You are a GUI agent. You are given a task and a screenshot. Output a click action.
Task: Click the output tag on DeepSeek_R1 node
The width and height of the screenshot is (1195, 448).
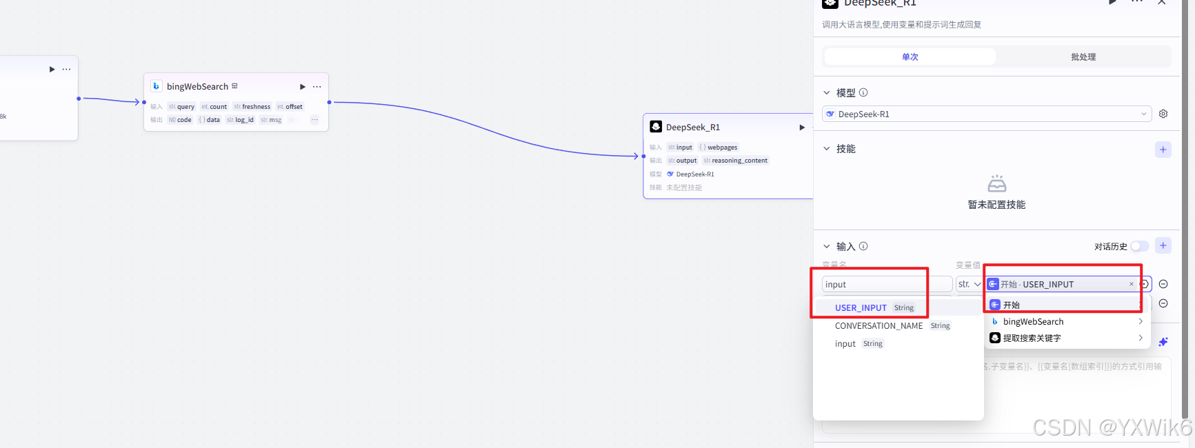[x=682, y=161]
